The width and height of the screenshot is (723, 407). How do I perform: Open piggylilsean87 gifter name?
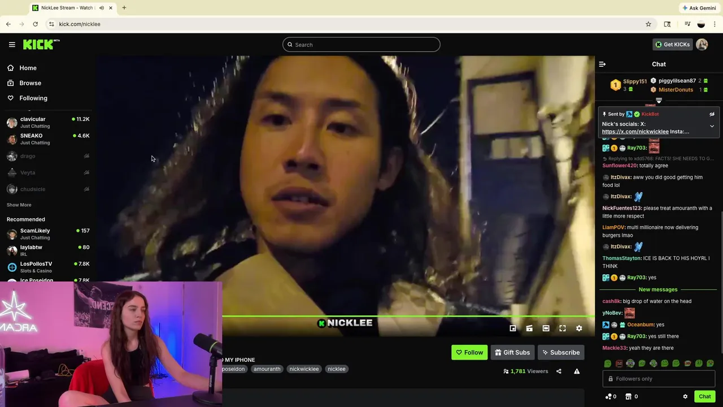click(677, 81)
